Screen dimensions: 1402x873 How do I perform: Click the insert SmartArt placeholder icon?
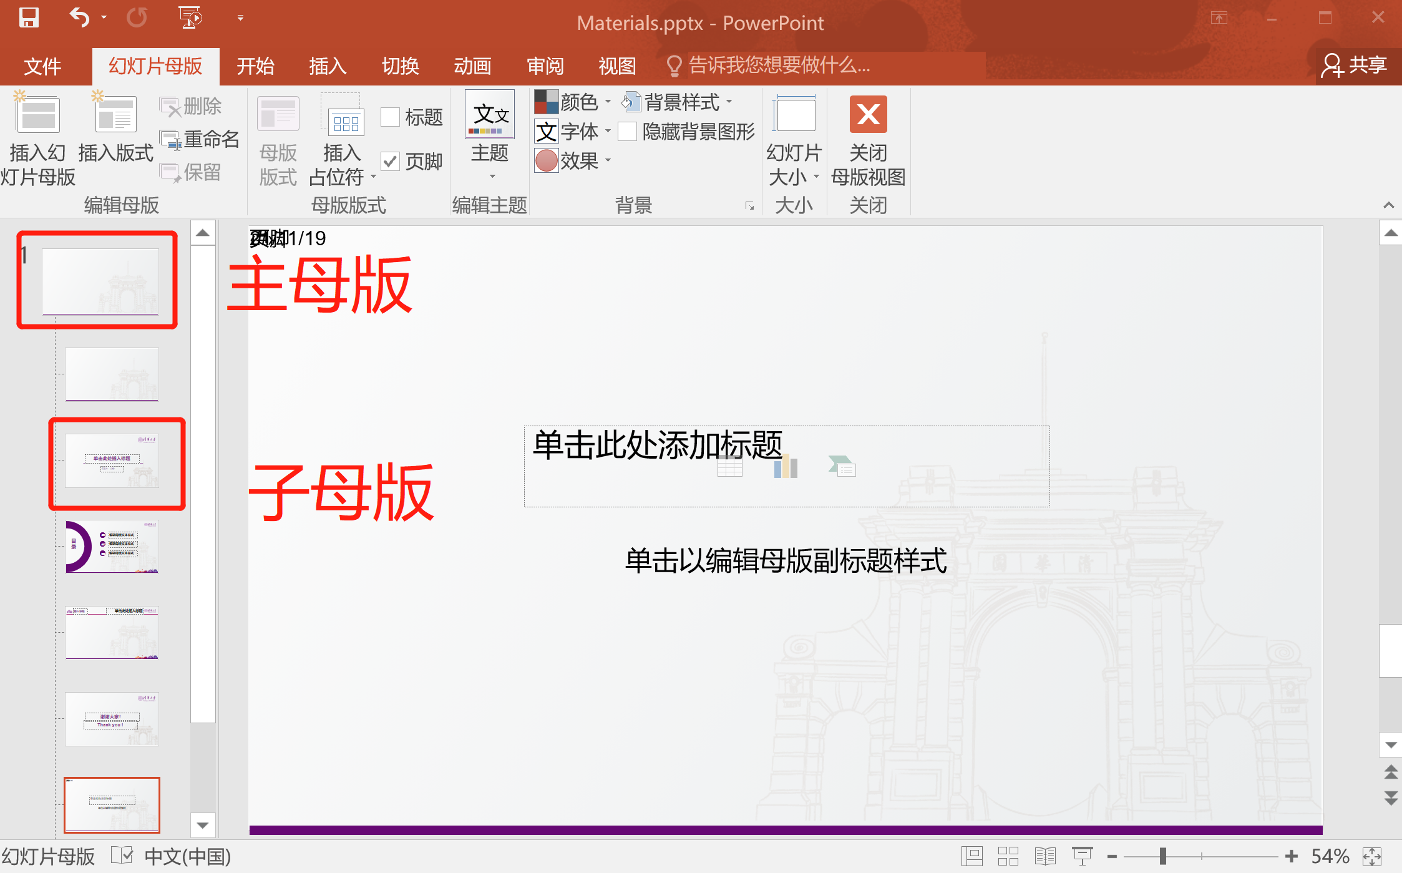842,466
